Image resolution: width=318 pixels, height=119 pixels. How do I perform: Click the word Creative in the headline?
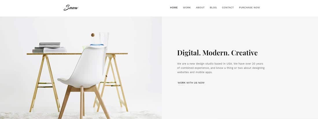(x=244, y=53)
